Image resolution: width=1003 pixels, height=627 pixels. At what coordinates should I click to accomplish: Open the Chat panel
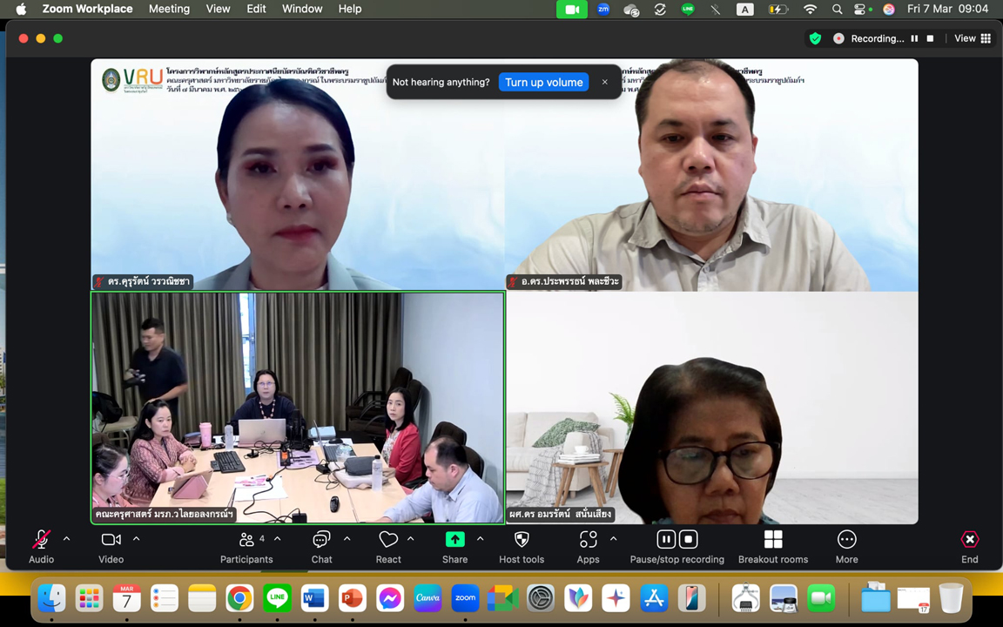coord(321,540)
